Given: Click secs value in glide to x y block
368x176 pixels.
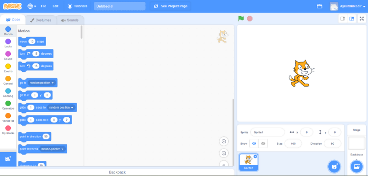Looking at the screenshot, I should coord(31,120).
